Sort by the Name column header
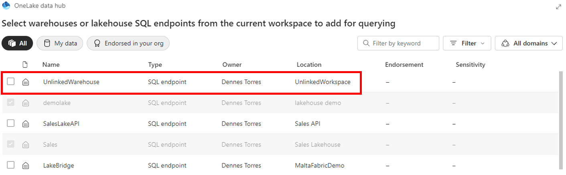 pyautogui.click(x=51, y=65)
